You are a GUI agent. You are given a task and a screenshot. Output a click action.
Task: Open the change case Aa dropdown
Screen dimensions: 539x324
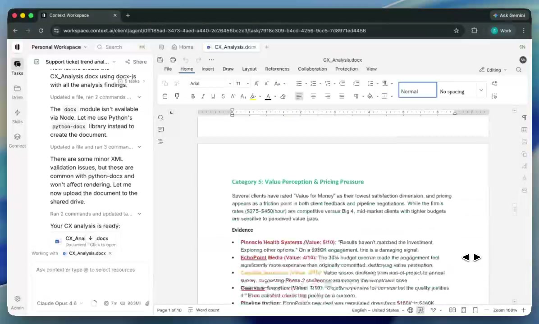pyautogui.click(x=279, y=83)
